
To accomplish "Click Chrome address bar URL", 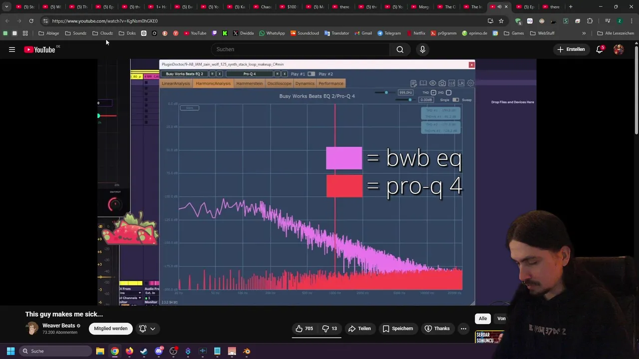I will [105, 21].
